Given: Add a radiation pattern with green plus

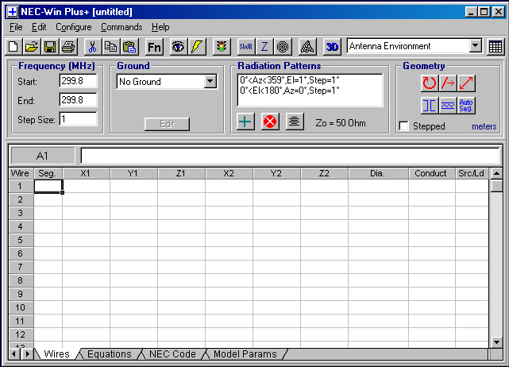Looking at the screenshot, I should click(x=245, y=122).
